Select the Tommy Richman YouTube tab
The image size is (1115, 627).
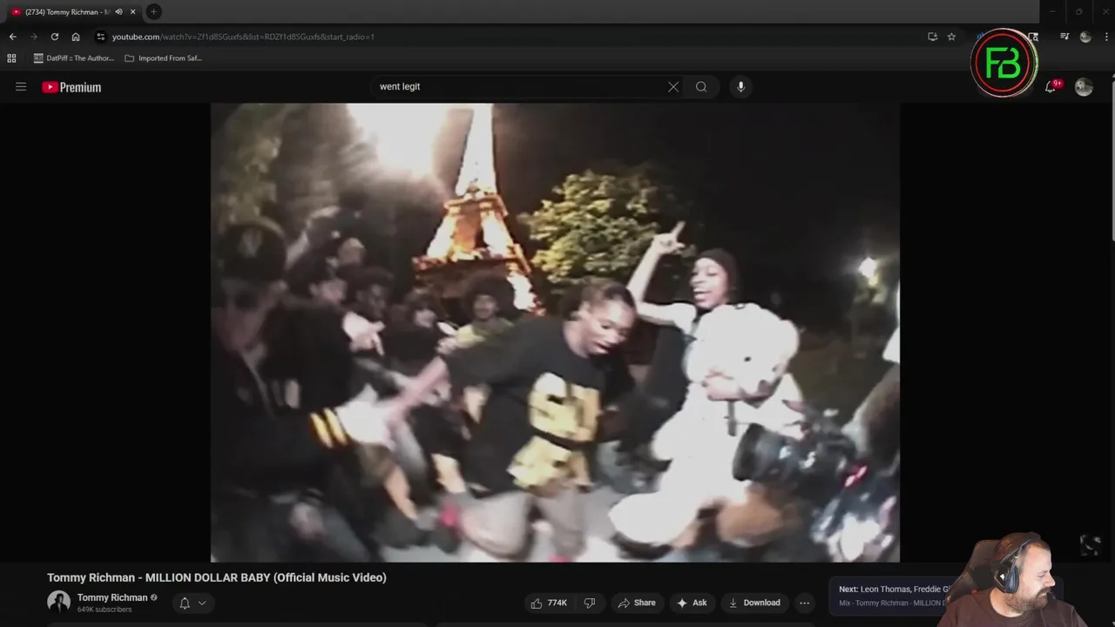73,12
